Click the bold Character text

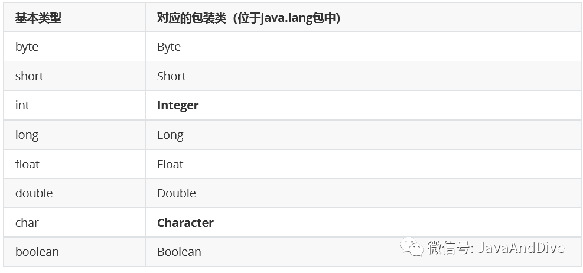tap(185, 222)
